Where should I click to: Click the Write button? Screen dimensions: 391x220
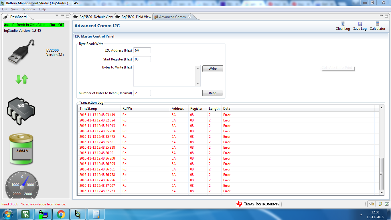point(213,69)
